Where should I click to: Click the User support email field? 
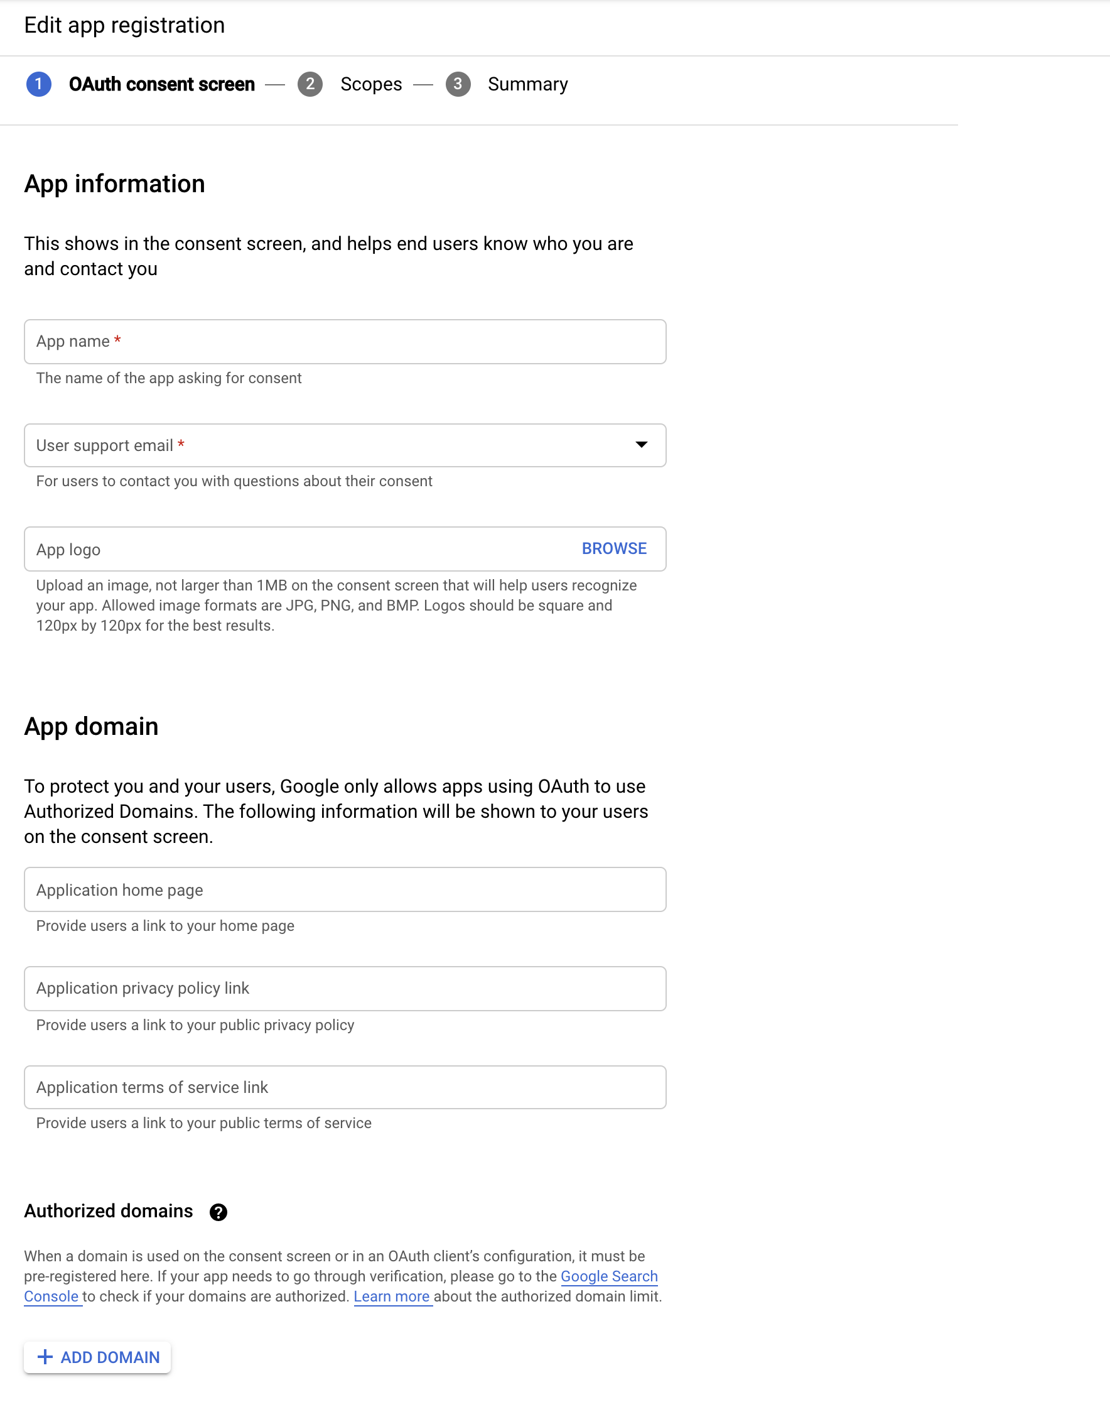[325, 445]
